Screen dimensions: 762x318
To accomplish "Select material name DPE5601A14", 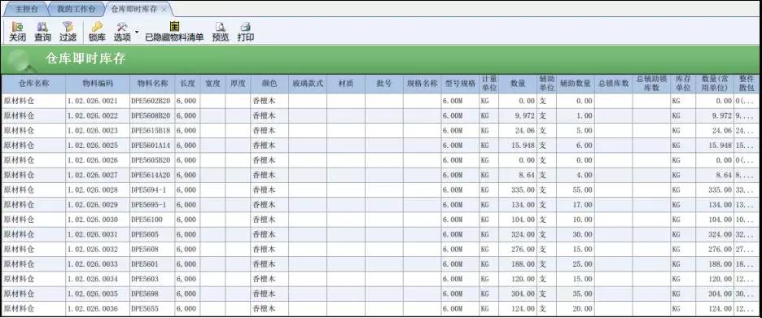I will (x=152, y=145).
